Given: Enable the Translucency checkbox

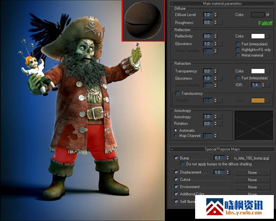Looking at the screenshot, I should (178, 93).
